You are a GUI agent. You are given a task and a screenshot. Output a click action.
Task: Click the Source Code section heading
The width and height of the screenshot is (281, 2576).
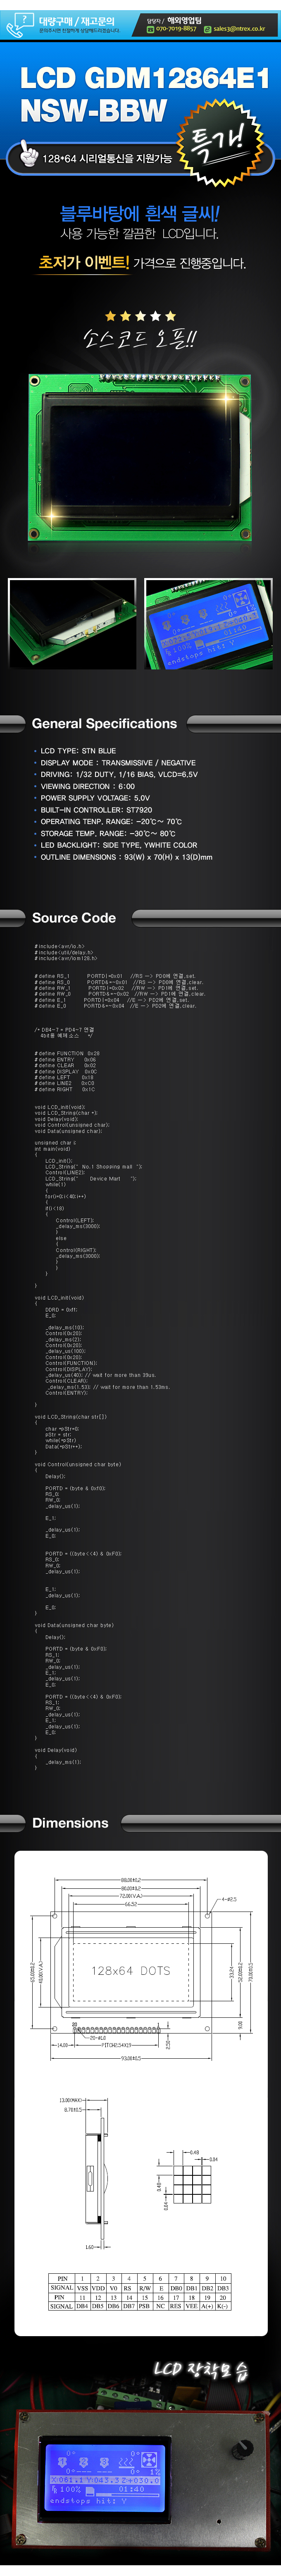pos(74,917)
